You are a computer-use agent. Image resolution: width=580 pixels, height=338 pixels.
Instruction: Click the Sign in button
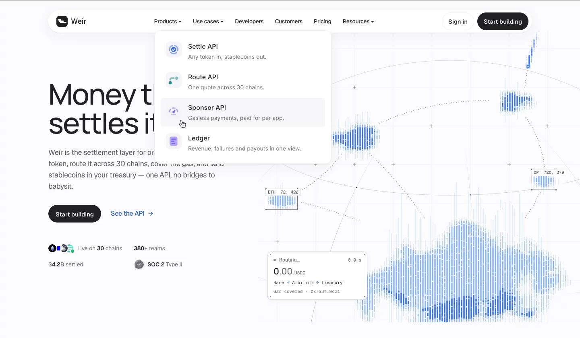click(458, 21)
